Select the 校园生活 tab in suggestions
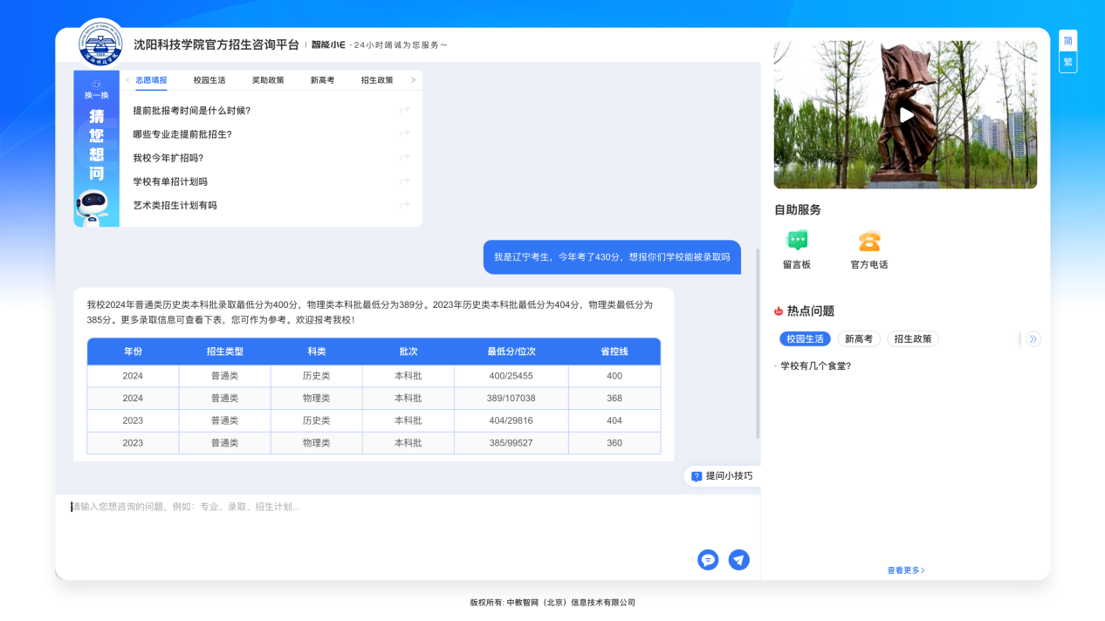This screenshot has height=621, width=1105. (209, 80)
